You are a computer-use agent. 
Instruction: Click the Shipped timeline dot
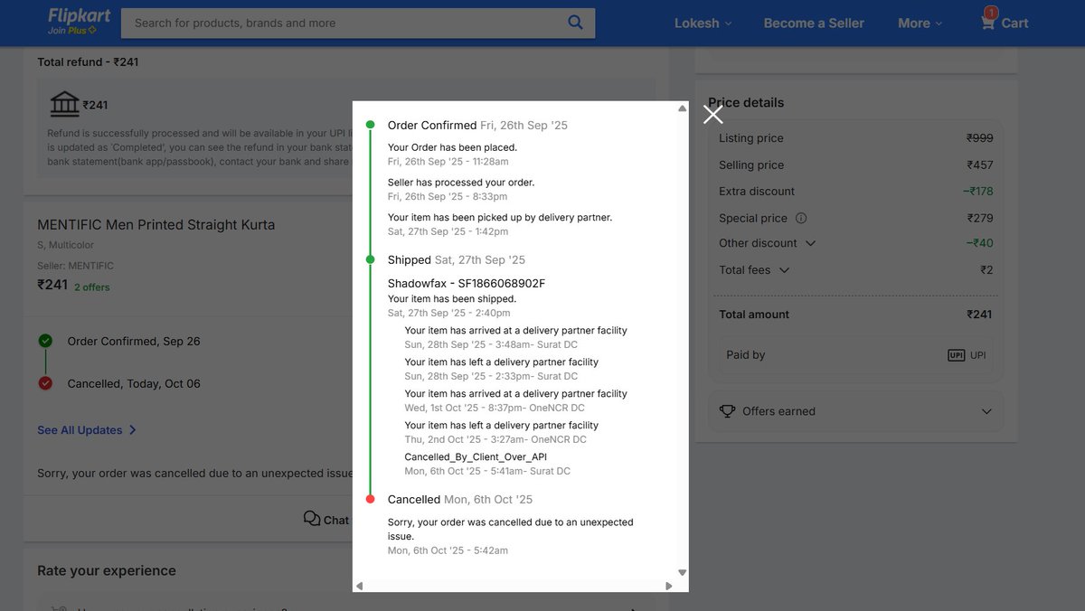point(370,259)
